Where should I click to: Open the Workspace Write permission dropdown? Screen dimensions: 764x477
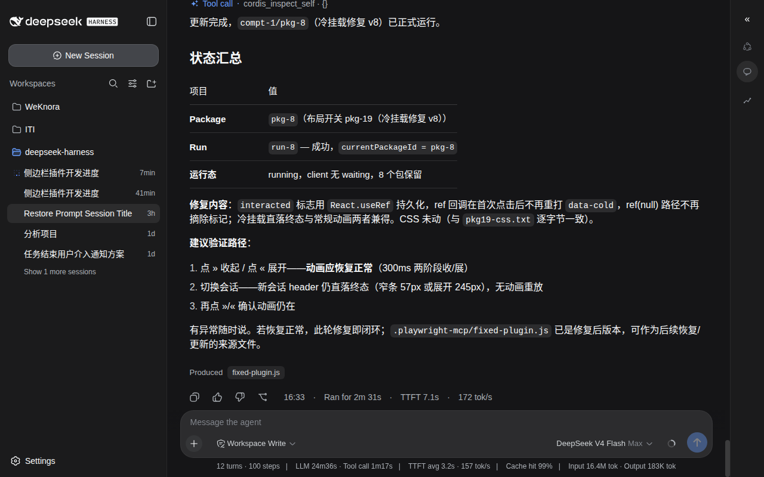256,444
